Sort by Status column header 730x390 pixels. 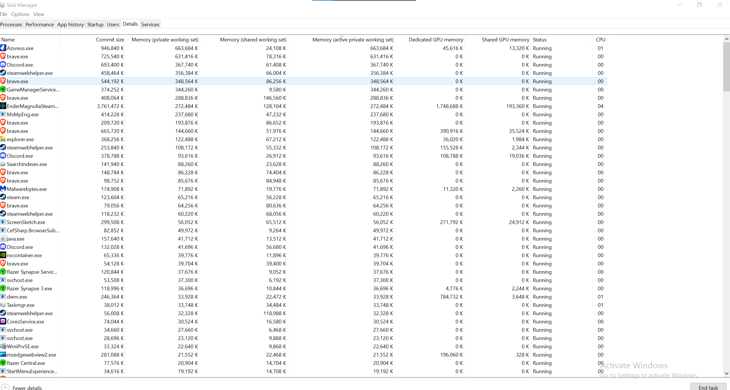tap(561, 39)
